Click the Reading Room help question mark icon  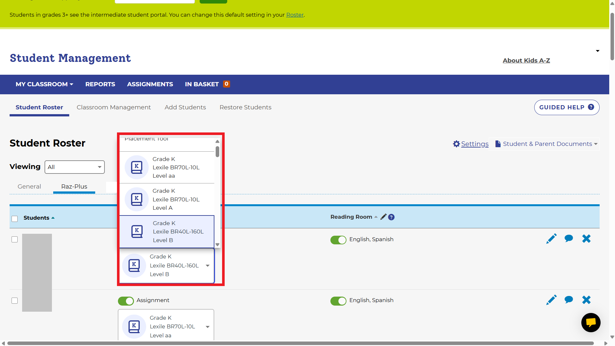coord(391,217)
